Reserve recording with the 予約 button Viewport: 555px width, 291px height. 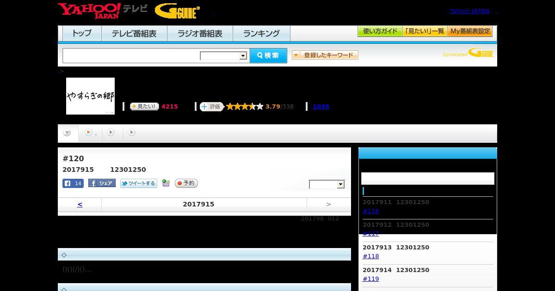point(186,183)
